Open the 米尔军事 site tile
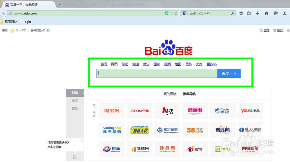 coord(167,130)
